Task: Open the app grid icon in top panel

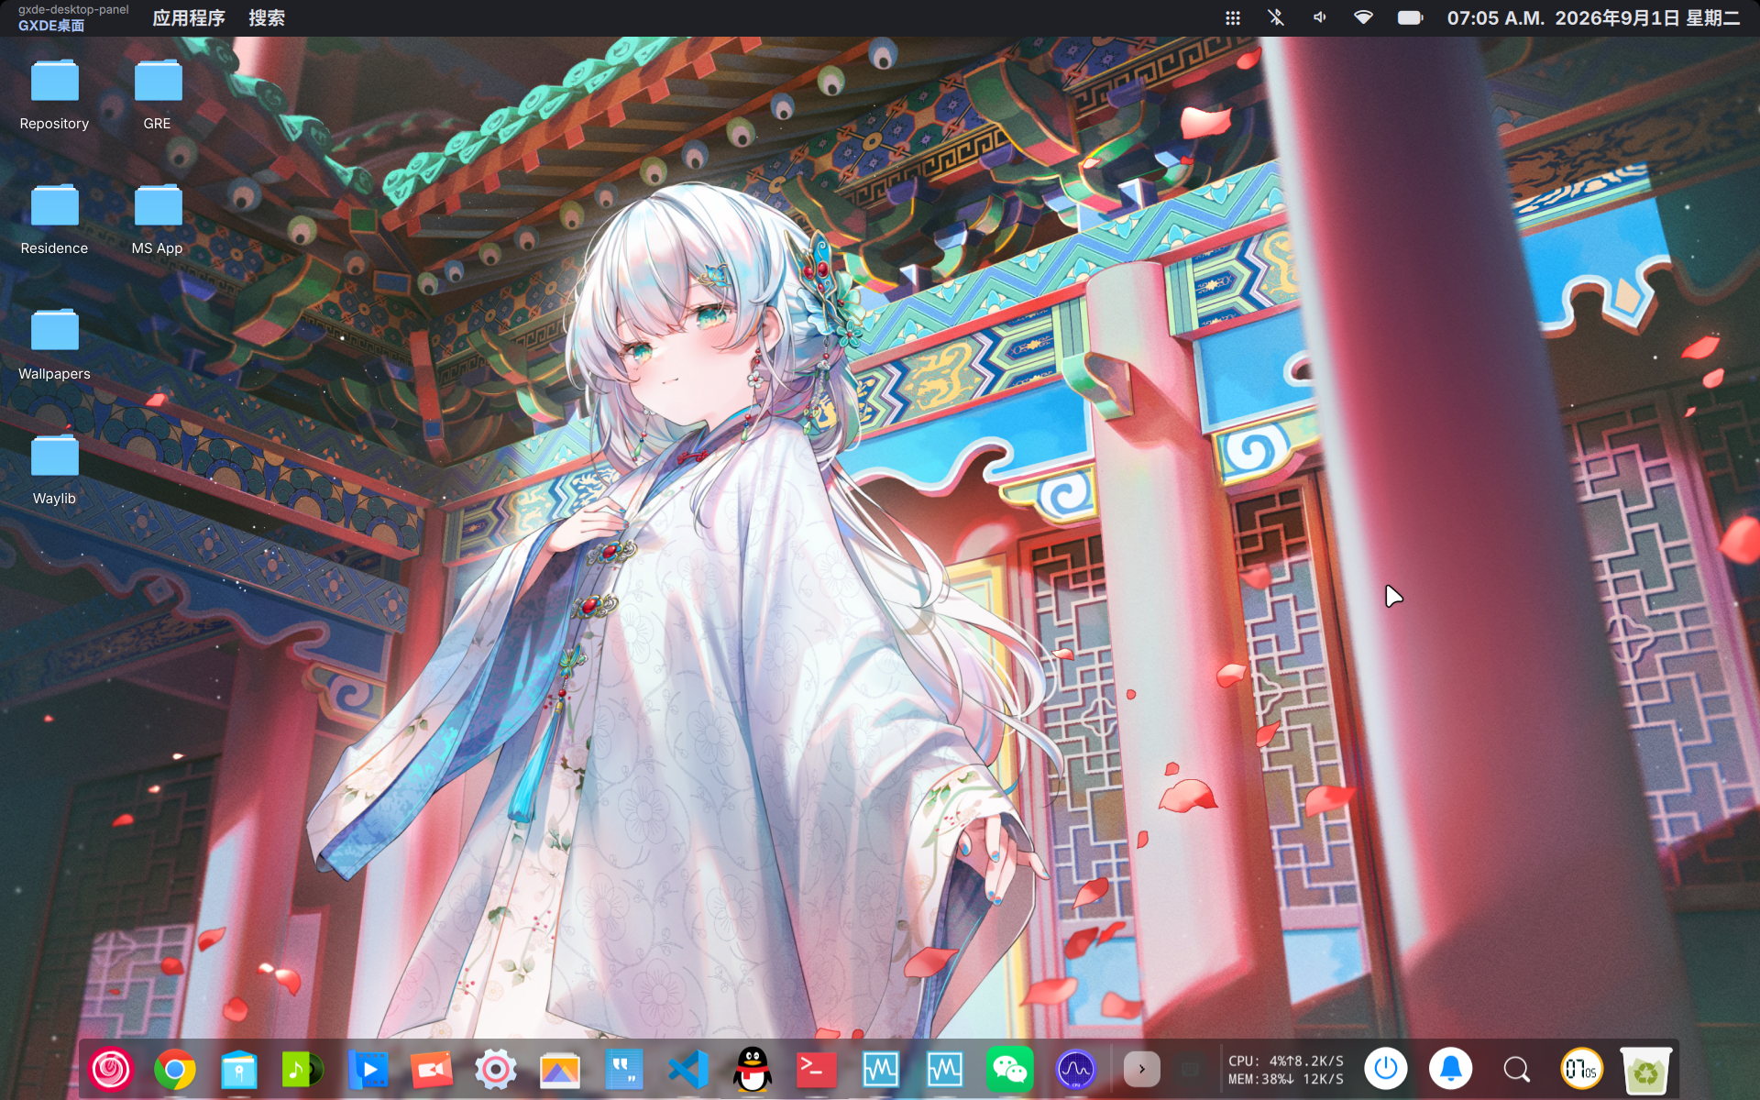Action: [1233, 18]
